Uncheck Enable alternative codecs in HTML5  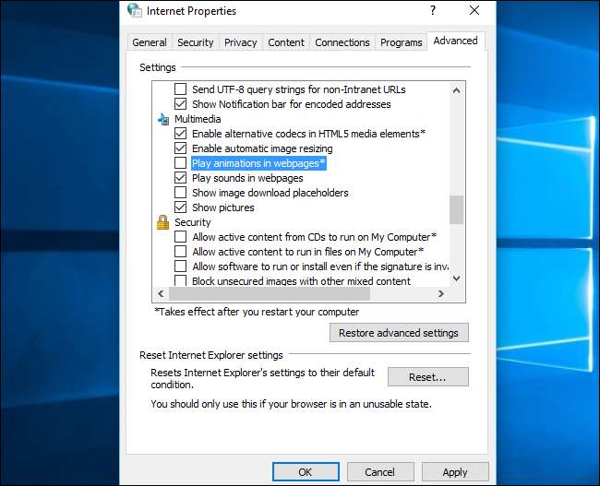coord(180,134)
